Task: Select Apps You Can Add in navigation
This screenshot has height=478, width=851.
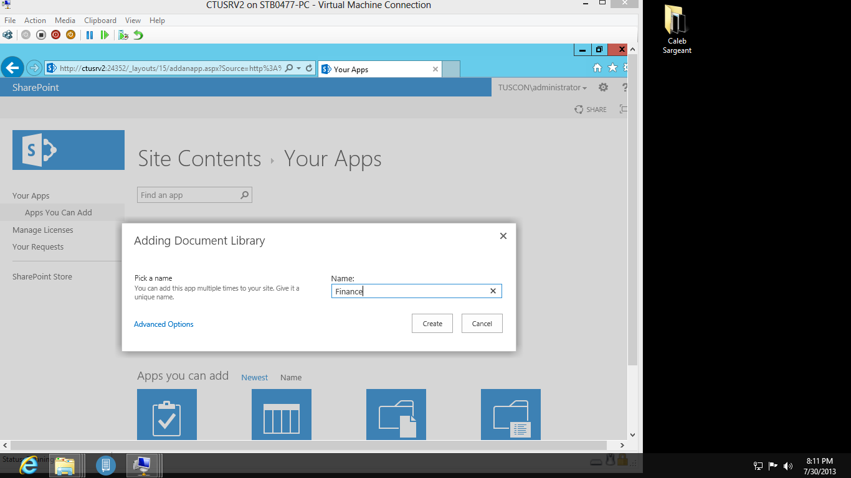Action: [59, 212]
